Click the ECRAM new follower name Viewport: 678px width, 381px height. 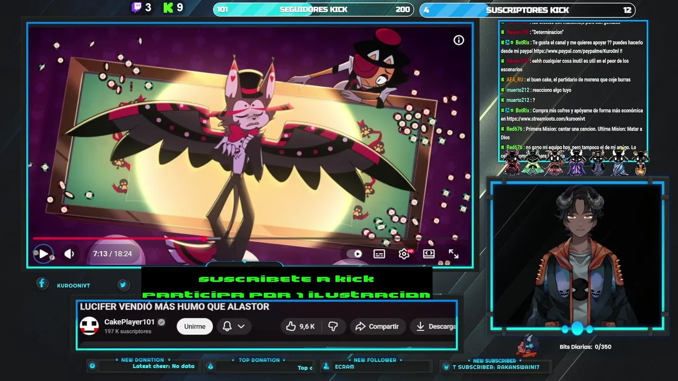[x=345, y=367]
